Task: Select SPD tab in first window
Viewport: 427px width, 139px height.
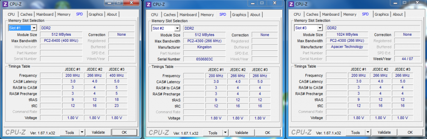Action: 79,14
